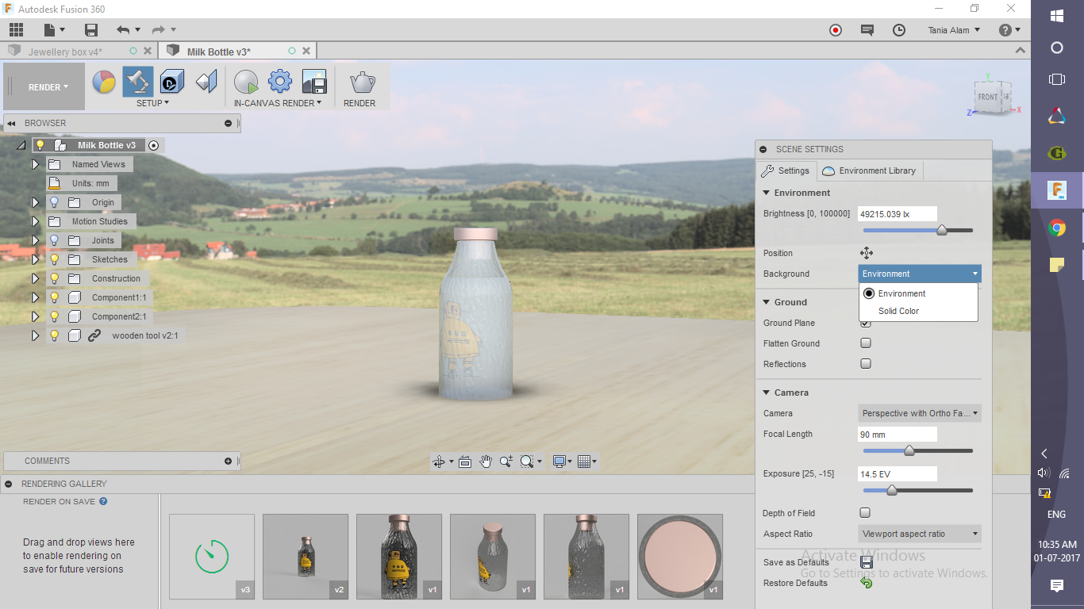The width and height of the screenshot is (1084, 609).
Task: Open the Texture Map Controls icon
Action: [206, 82]
